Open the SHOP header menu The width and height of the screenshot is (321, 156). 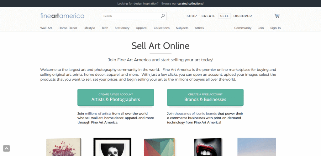pos(192,16)
